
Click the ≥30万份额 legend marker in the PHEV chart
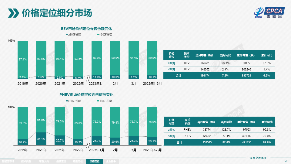[67, 101]
